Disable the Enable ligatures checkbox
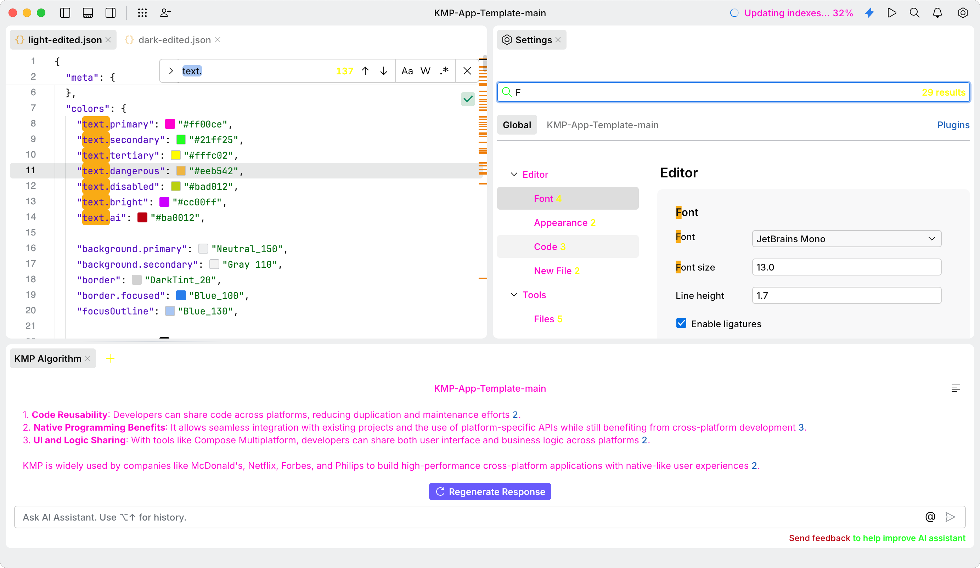This screenshot has height=568, width=980. 681,323
